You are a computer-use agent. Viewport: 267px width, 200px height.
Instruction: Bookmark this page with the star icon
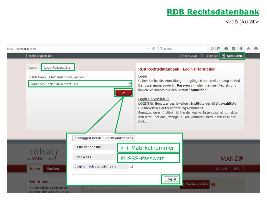(212, 49)
